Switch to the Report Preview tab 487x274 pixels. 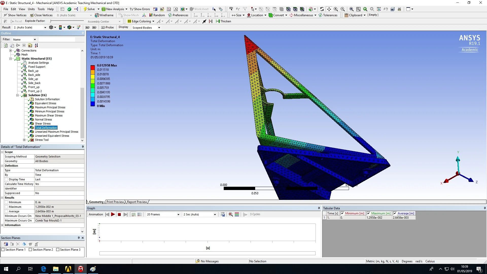[137, 202]
